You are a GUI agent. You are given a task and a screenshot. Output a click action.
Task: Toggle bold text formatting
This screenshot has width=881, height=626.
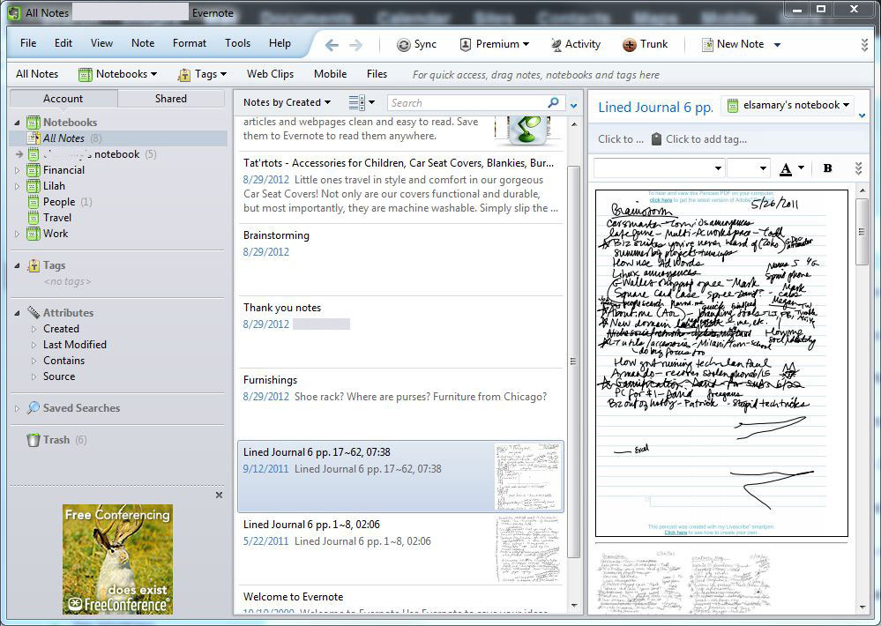[x=827, y=168]
